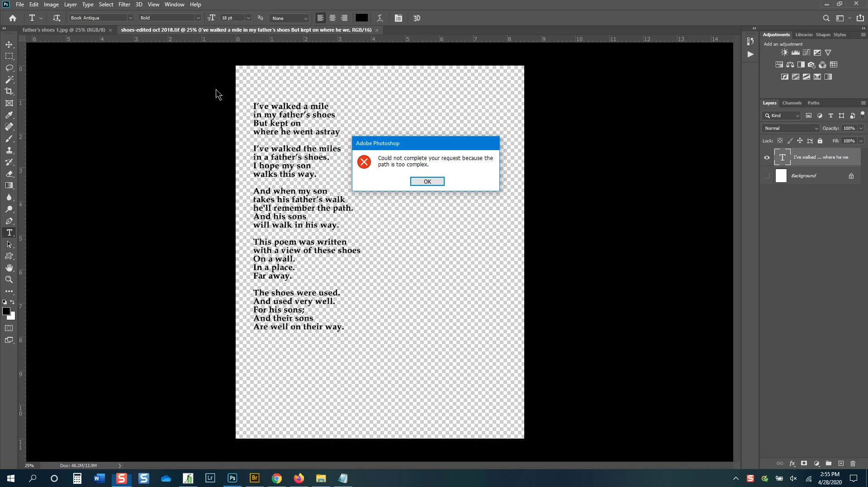Select the Eraser tool
This screenshot has width=868, height=487.
[9, 174]
